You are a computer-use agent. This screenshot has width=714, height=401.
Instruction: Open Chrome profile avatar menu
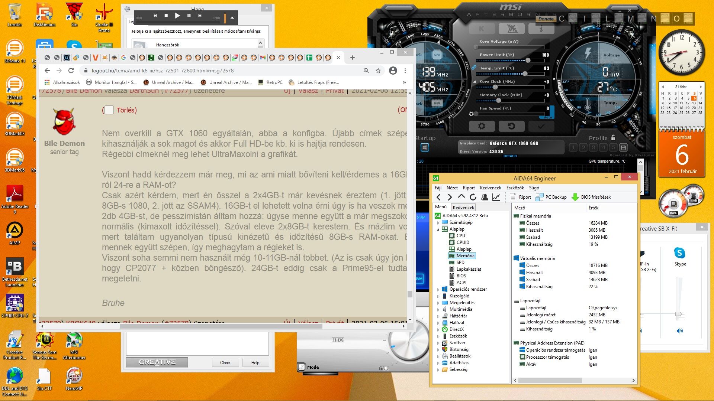click(x=393, y=71)
